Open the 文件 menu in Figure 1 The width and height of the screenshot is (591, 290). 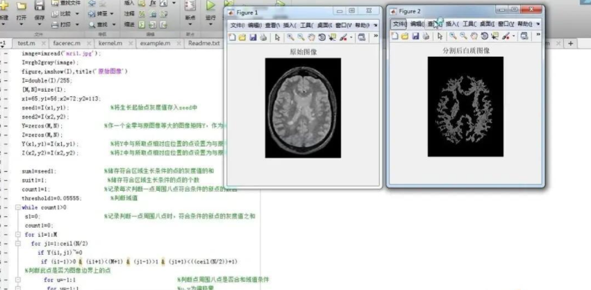pyautogui.click(x=238, y=25)
